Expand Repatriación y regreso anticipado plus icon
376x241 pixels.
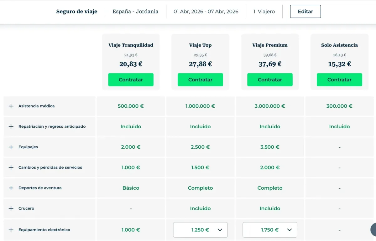11,127
